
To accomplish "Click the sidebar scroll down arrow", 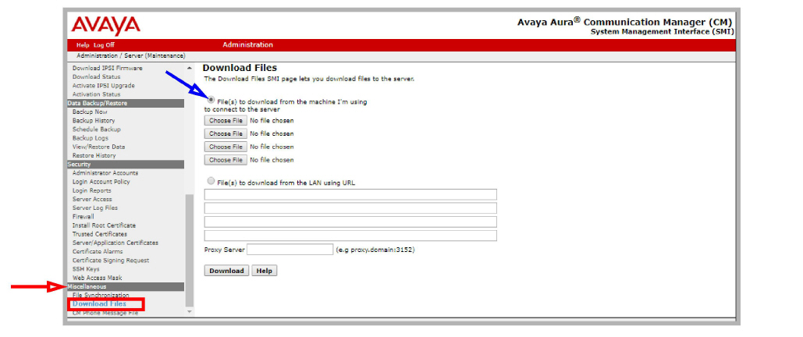I will coord(190,312).
